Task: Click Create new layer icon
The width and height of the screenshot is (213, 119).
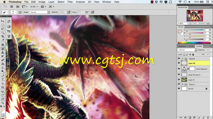Action: click(203, 117)
